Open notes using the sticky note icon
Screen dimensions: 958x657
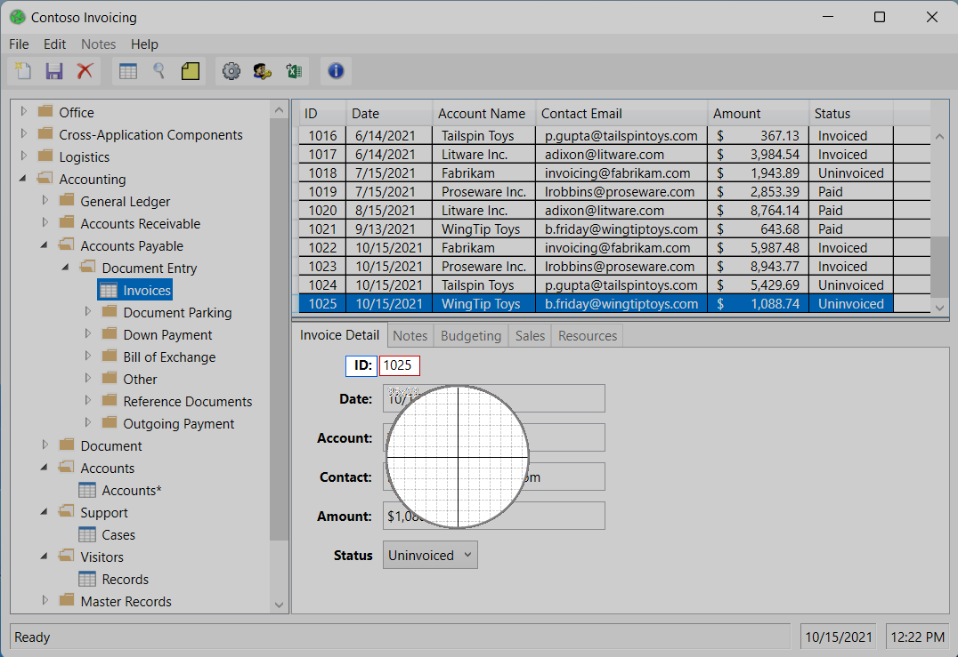pos(190,71)
